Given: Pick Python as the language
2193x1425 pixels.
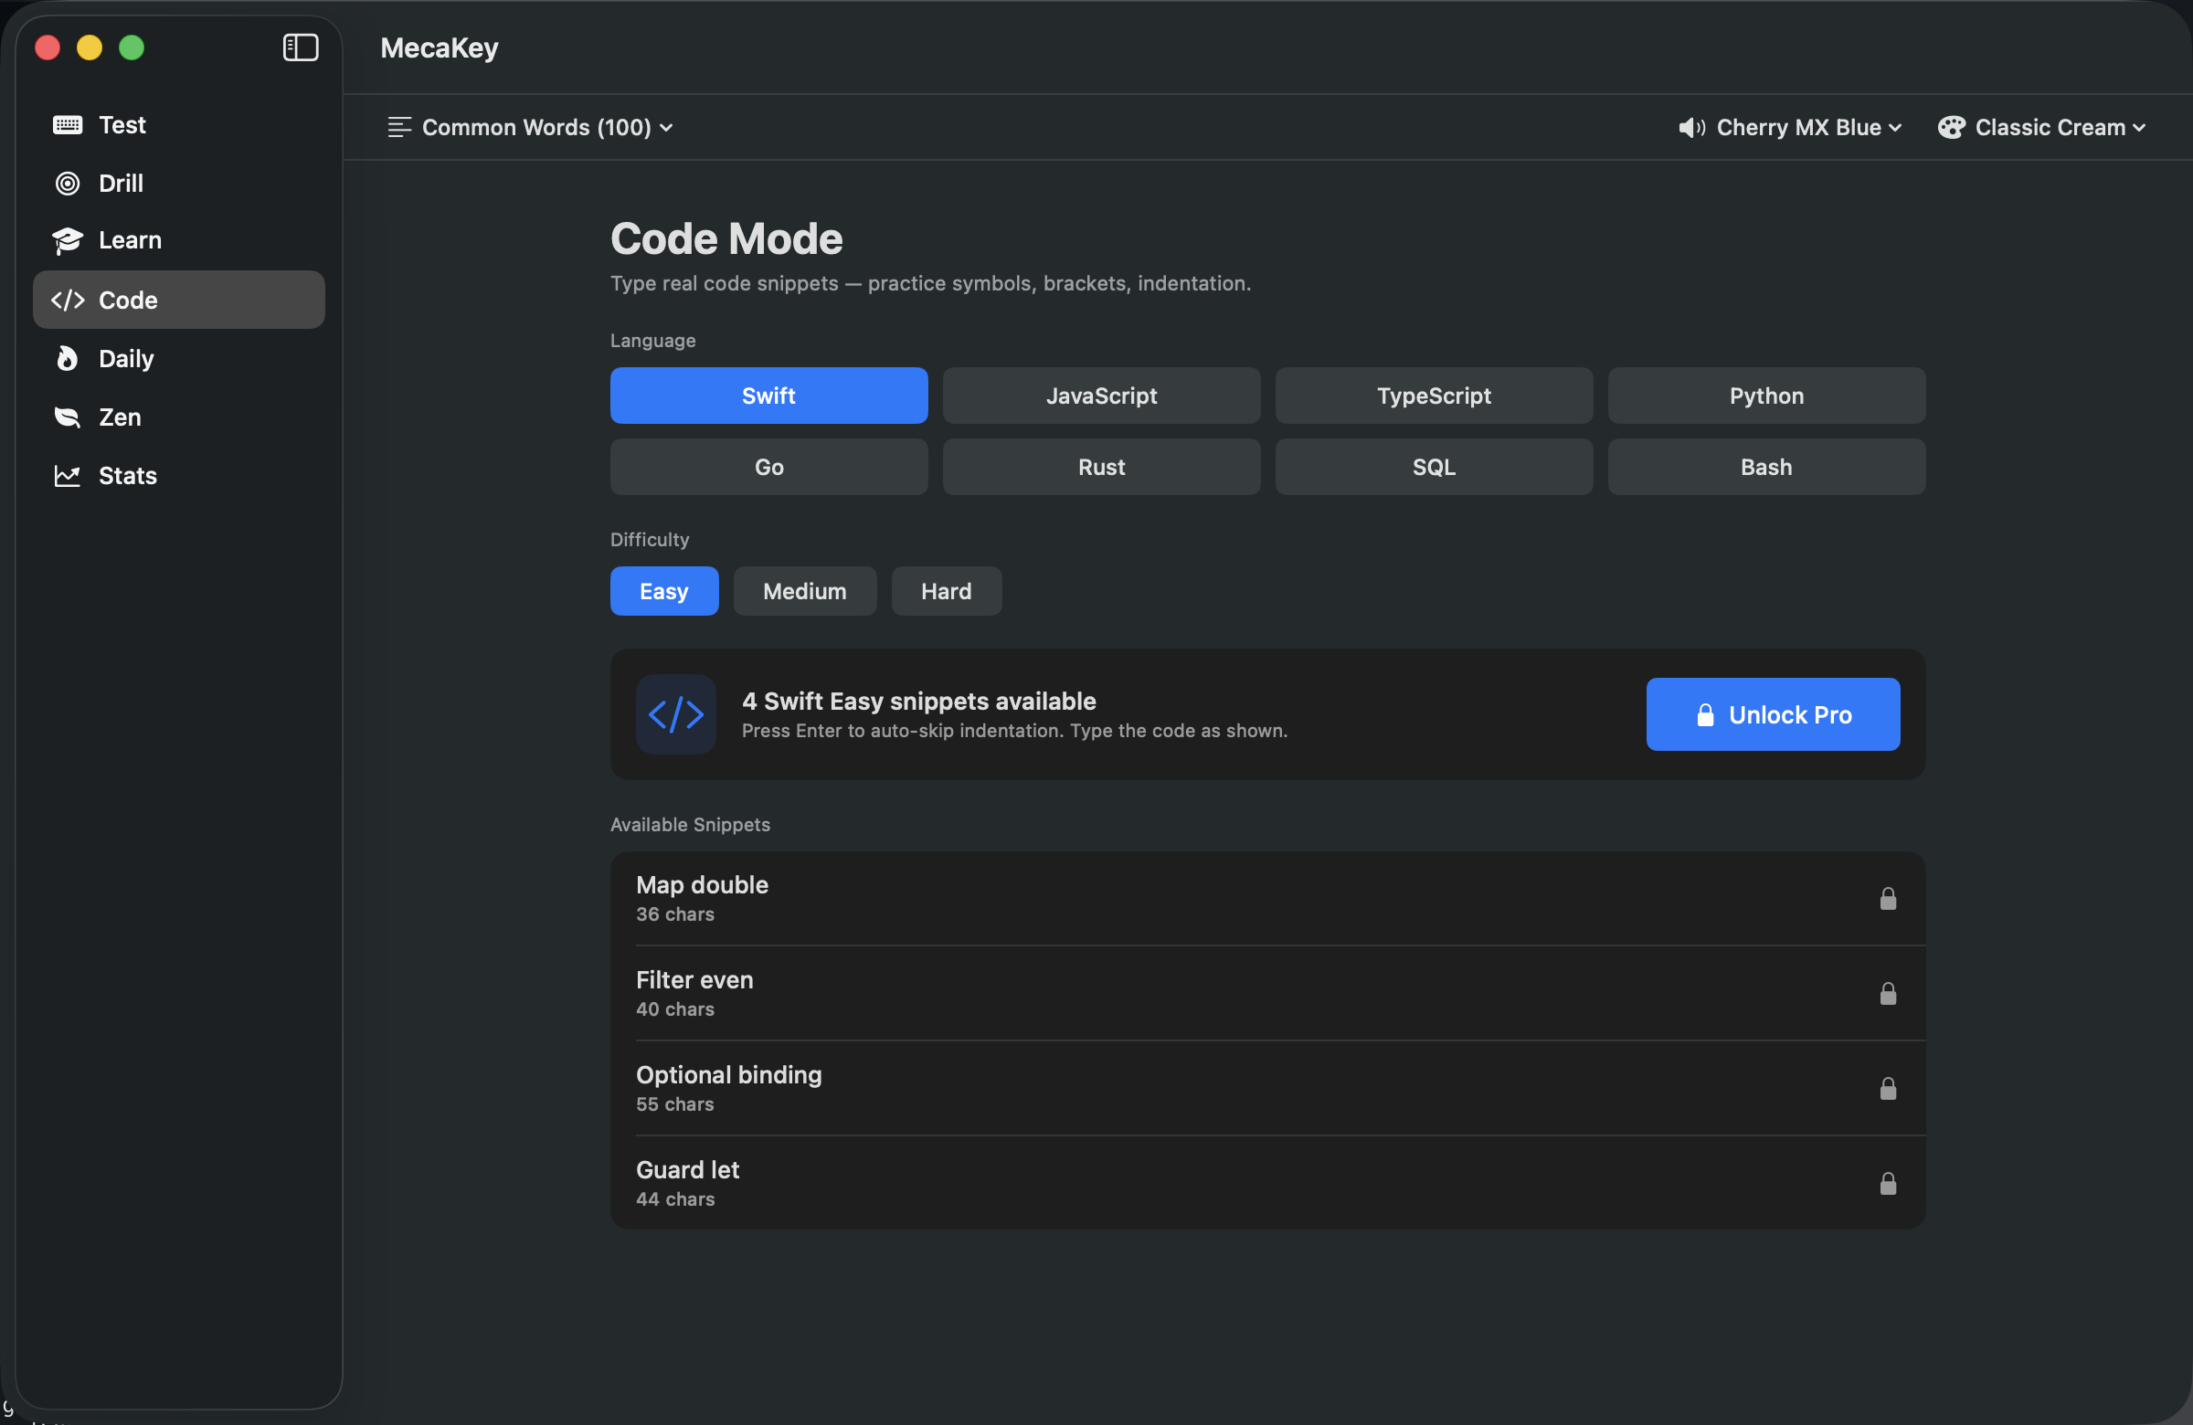Looking at the screenshot, I should tap(1766, 396).
